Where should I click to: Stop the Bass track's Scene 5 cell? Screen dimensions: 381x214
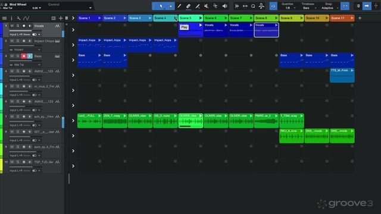click(x=201, y=55)
